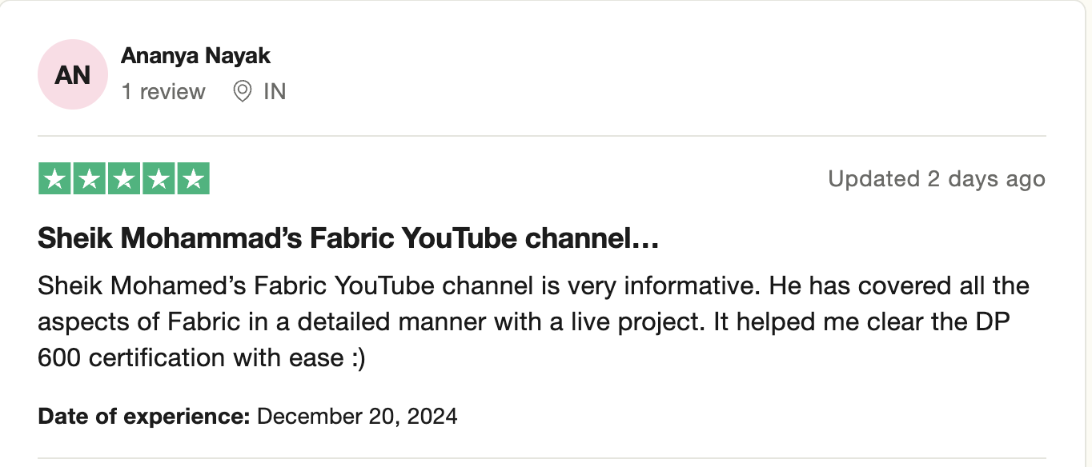Viewport: 1092px width, 467px height.
Task: Click the divider line under reviewer info
Action: click(541, 136)
